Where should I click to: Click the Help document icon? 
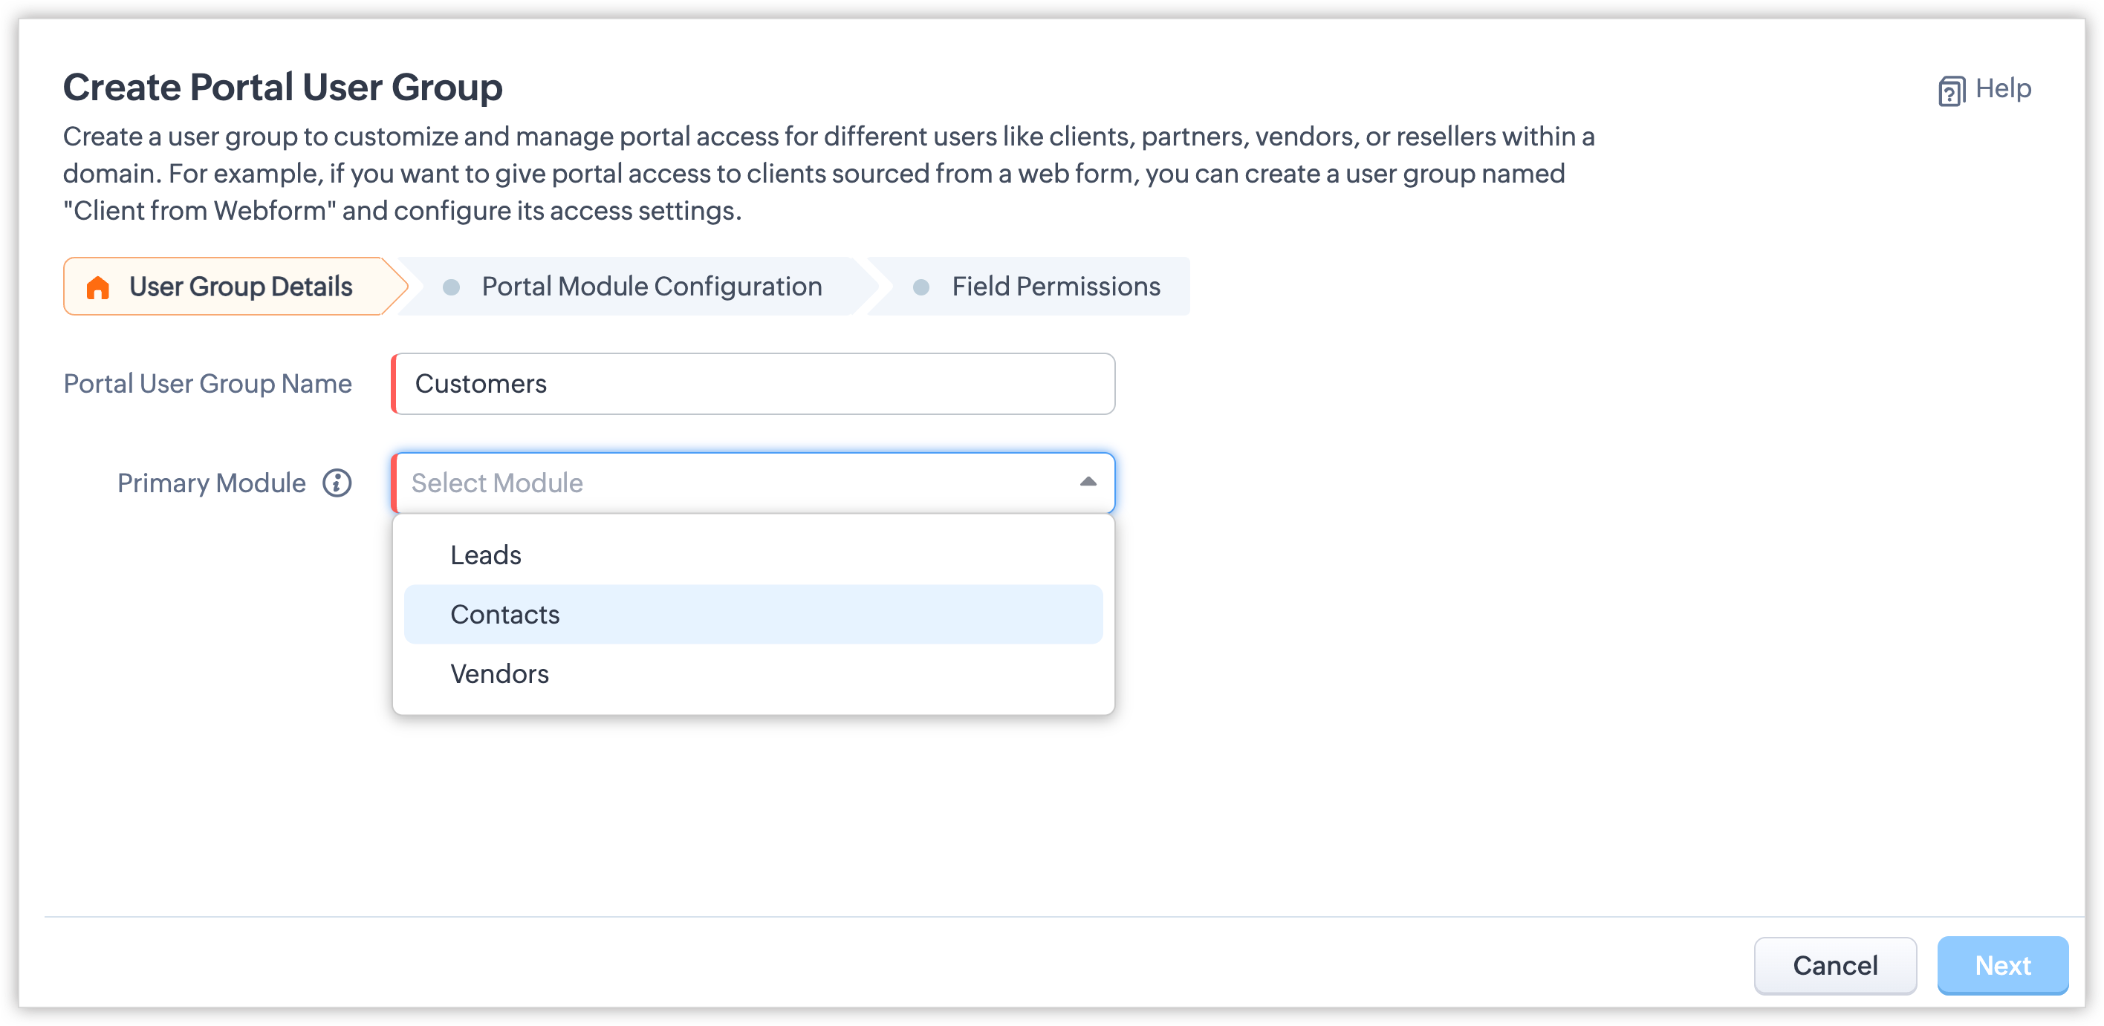pos(1951,91)
